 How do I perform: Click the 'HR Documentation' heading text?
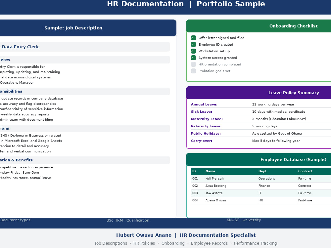145,4
